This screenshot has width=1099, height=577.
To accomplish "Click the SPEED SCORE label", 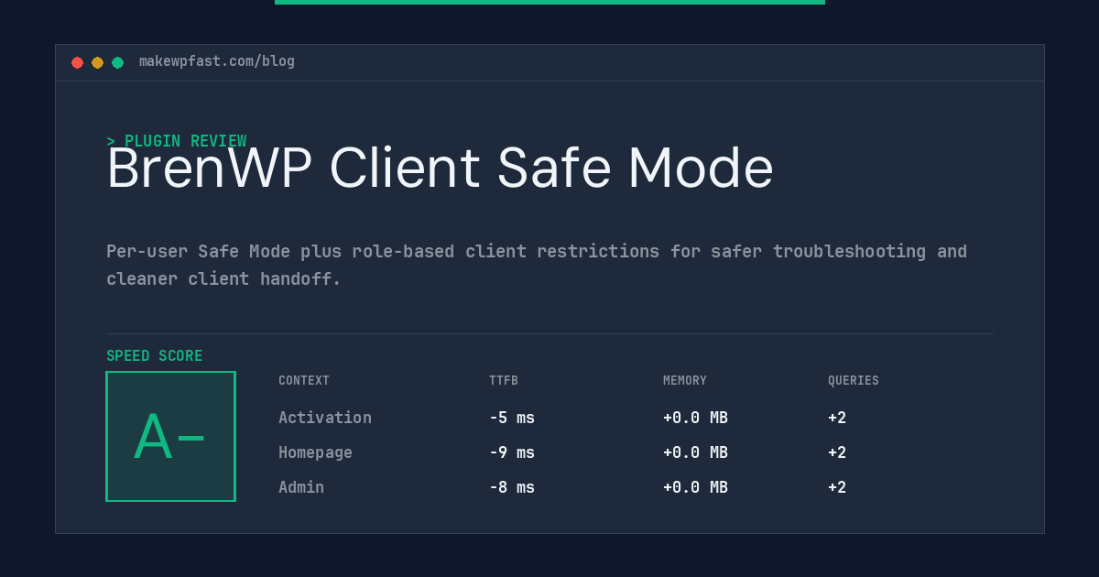I will click(155, 356).
